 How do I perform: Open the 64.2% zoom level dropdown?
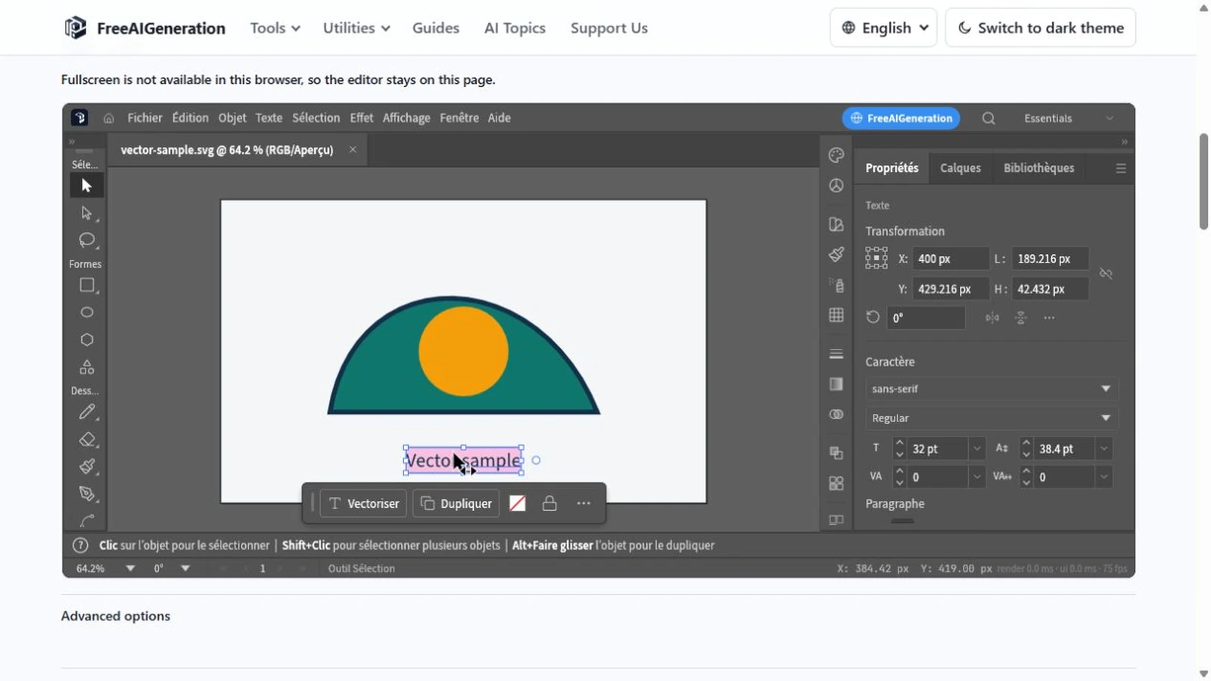click(x=130, y=568)
